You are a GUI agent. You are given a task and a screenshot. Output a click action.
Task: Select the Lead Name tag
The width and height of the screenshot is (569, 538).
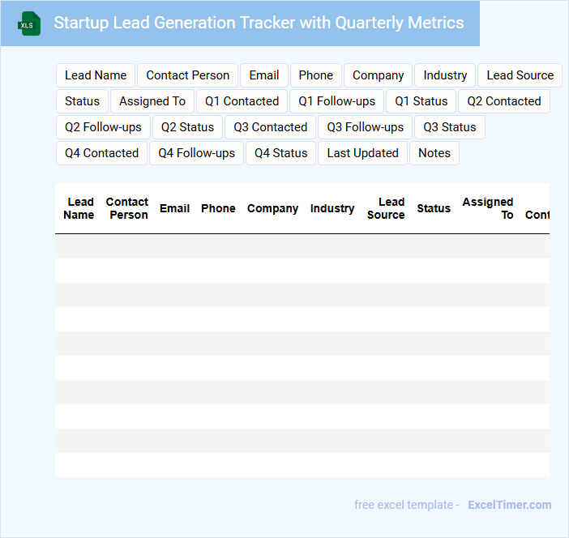(96, 75)
